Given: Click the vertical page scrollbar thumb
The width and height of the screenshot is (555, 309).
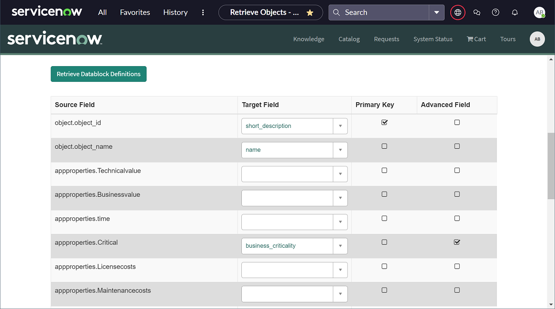Looking at the screenshot, I should click(551, 165).
